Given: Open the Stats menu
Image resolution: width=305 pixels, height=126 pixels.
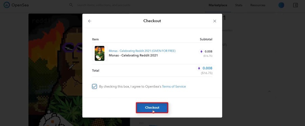Looking at the screenshot, I should 239,5.
